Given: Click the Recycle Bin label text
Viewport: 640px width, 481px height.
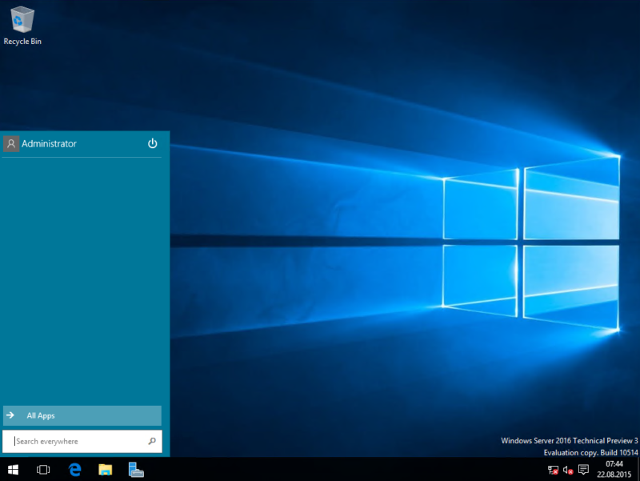Looking at the screenshot, I should [x=22, y=41].
